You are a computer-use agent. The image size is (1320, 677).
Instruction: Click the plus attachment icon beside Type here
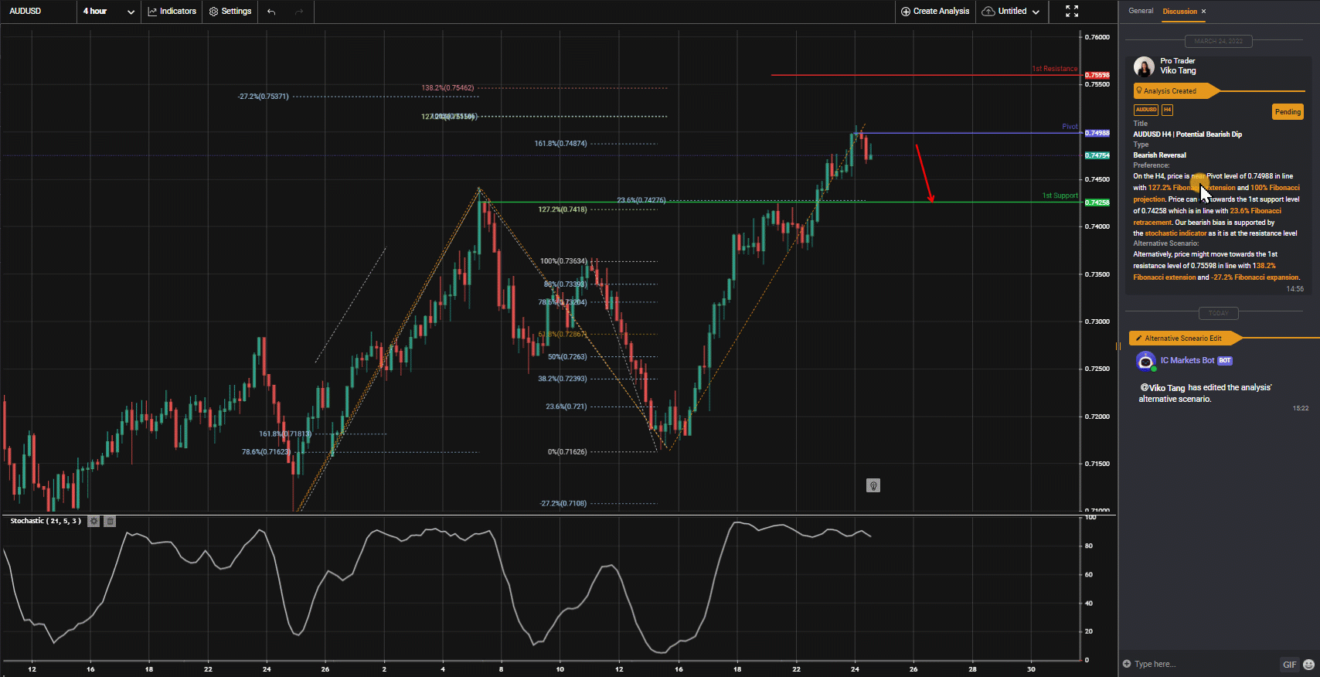coord(1127,664)
